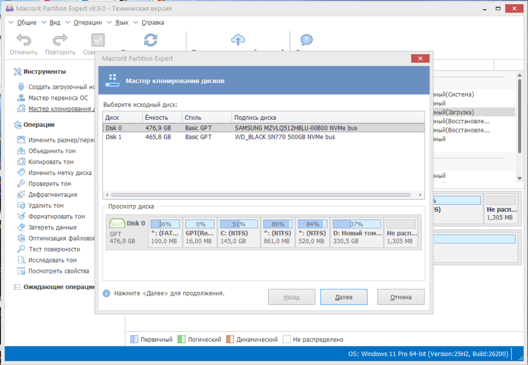Expand the Язык dropdown menu

click(x=121, y=23)
